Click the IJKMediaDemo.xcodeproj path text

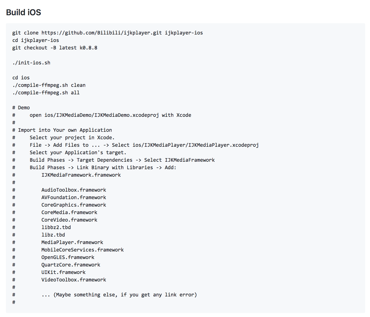click(101, 115)
